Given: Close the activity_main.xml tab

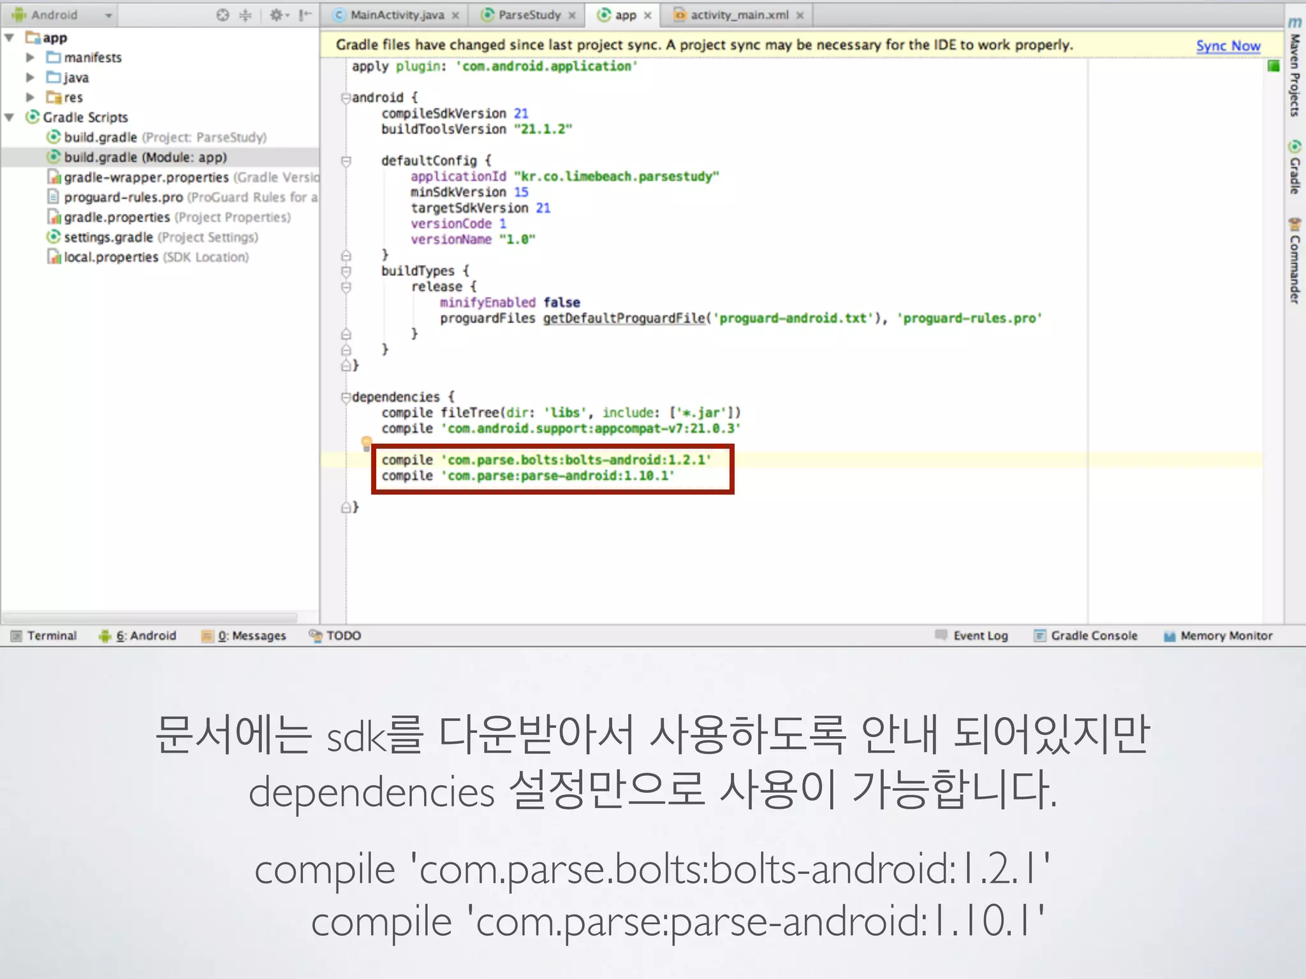Looking at the screenshot, I should (800, 15).
